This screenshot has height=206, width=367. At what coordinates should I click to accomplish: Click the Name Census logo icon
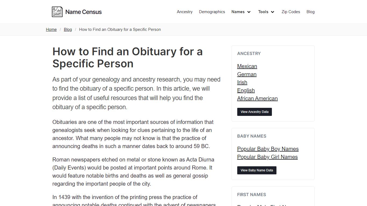pos(57,12)
